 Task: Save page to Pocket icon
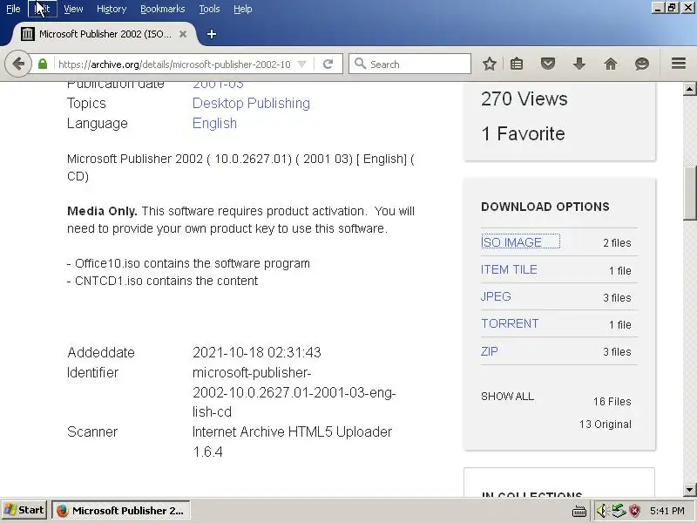click(x=548, y=64)
